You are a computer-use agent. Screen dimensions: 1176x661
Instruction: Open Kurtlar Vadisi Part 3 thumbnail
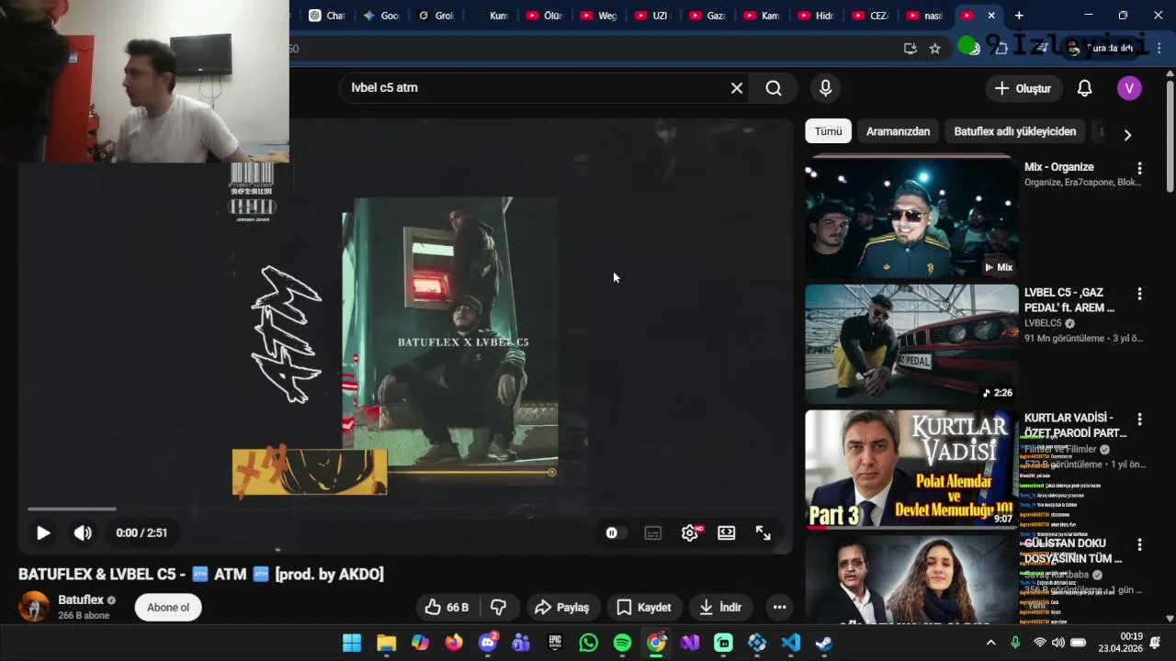click(911, 469)
